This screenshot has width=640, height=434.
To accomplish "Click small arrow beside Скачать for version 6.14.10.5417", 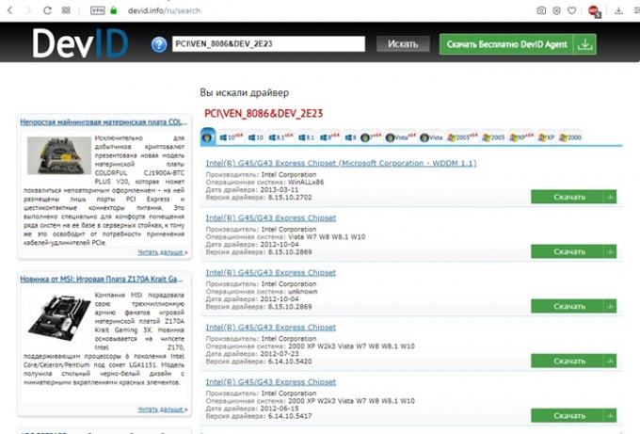I will (x=610, y=415).
